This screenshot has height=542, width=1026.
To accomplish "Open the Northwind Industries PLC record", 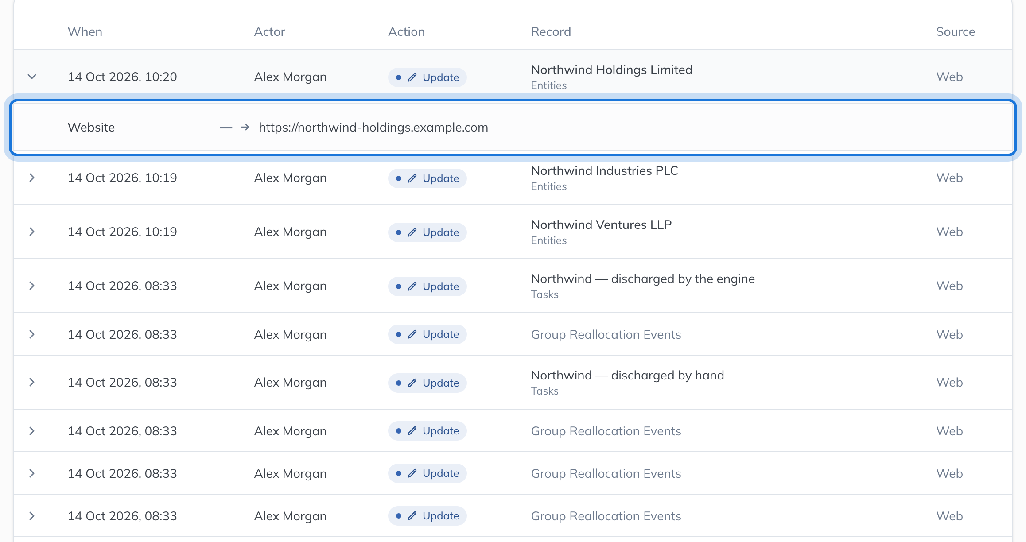I will pyautogui.click(x=605, y=171).
